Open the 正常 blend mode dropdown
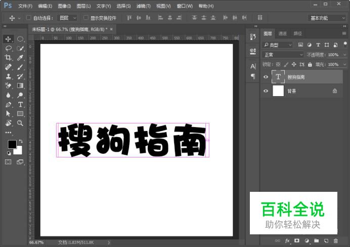350x247 pixels. click(x=283, y=55)
